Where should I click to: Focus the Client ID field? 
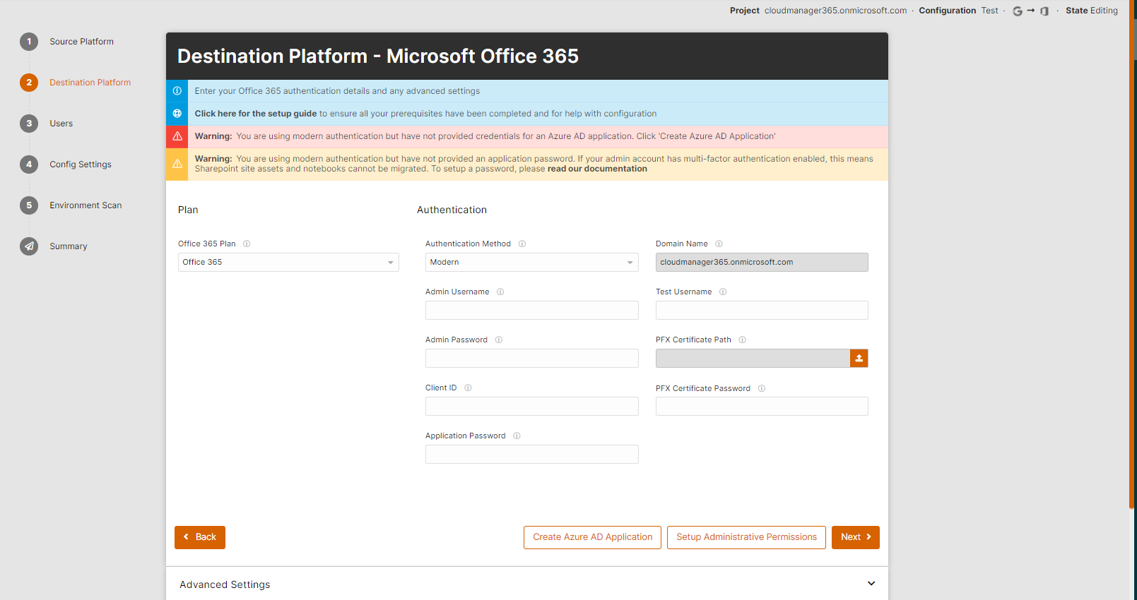532,407
